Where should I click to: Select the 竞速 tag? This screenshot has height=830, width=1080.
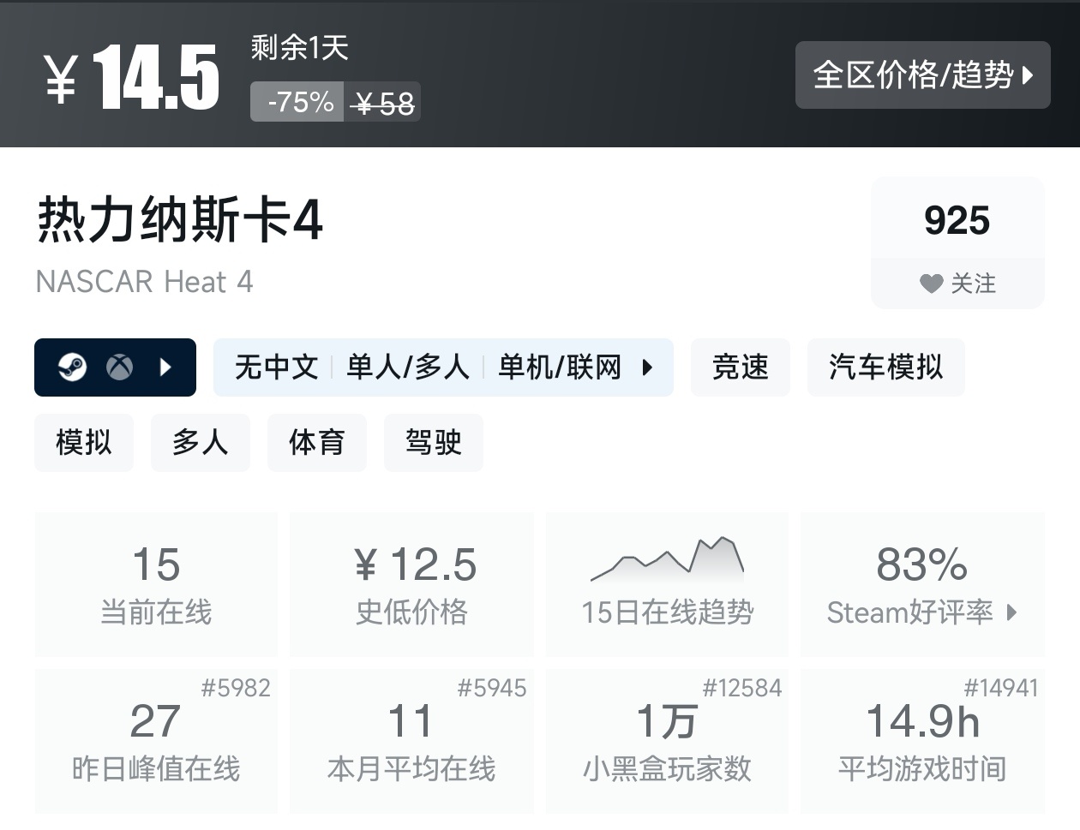[x=740, y=367]
